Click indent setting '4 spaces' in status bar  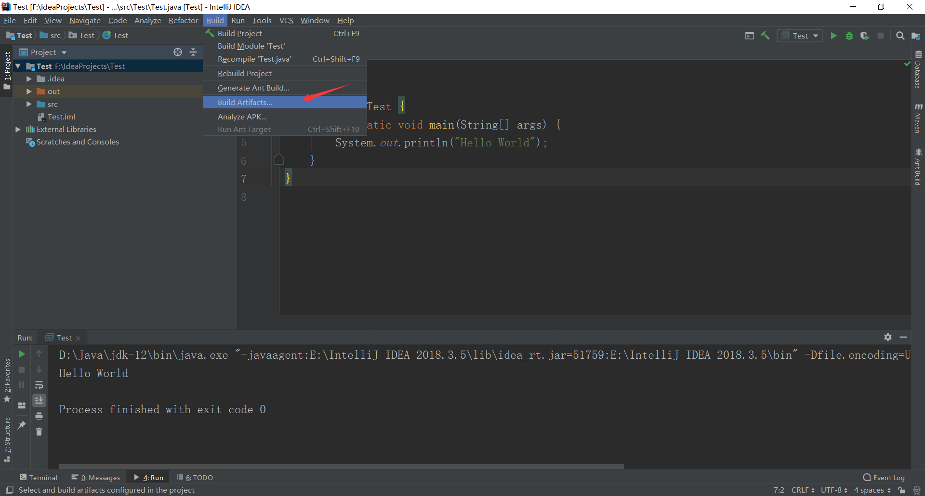point(872,490)
